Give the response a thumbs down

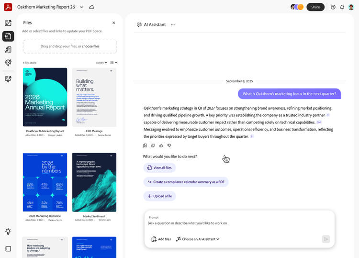[x=169, y=146]
